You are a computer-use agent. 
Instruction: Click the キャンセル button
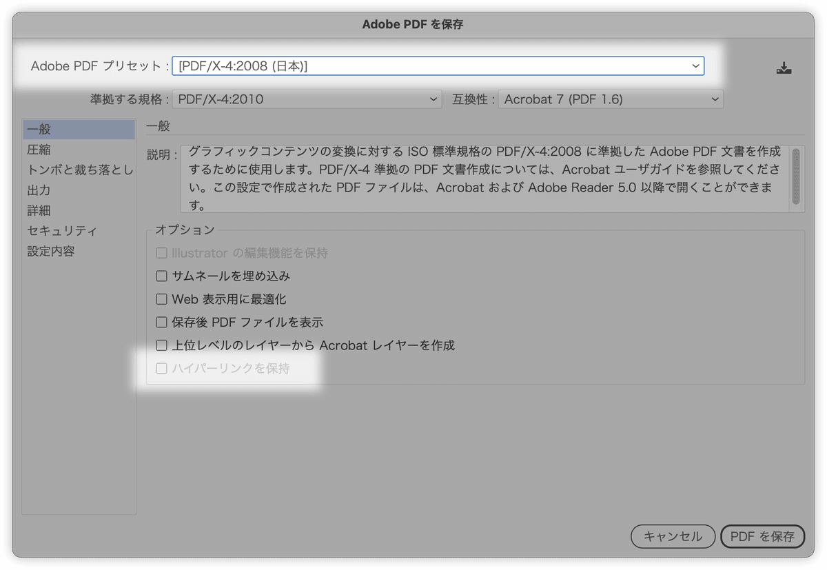(x=673, y=536)
